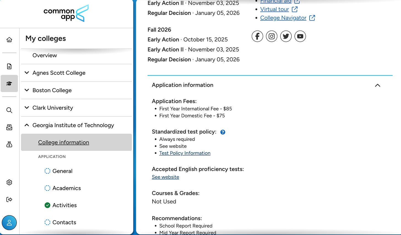This screenshot has height=235, width=401.
Task: Open the Test Policy Information link
Action: [x=185, y=153]
